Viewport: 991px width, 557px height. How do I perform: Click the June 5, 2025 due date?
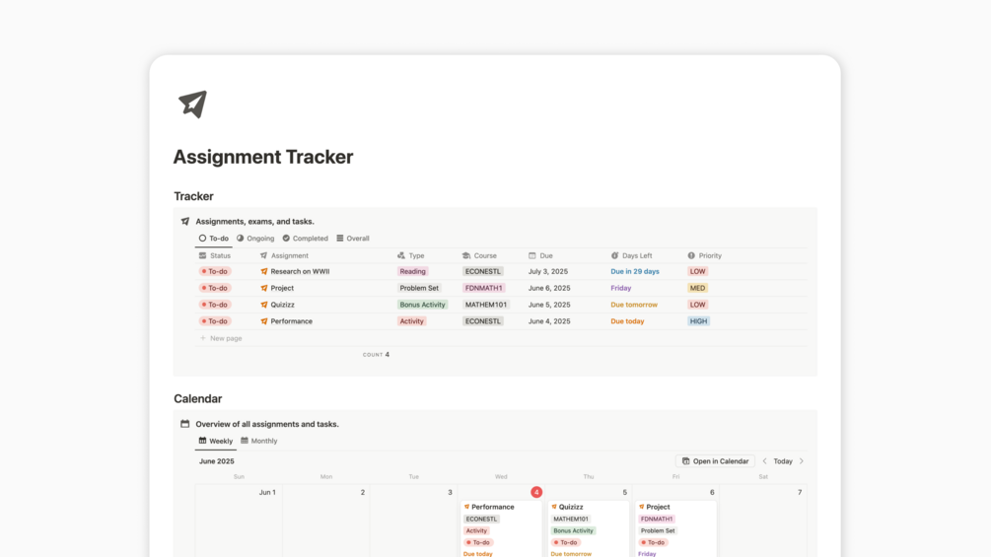(x=549, y=305)
